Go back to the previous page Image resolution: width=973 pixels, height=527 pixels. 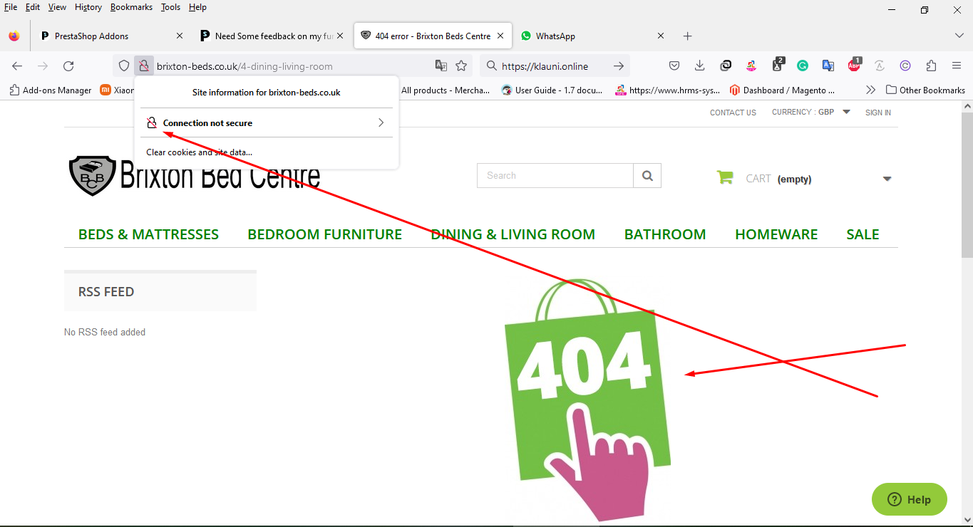click(x=17, y=66)
